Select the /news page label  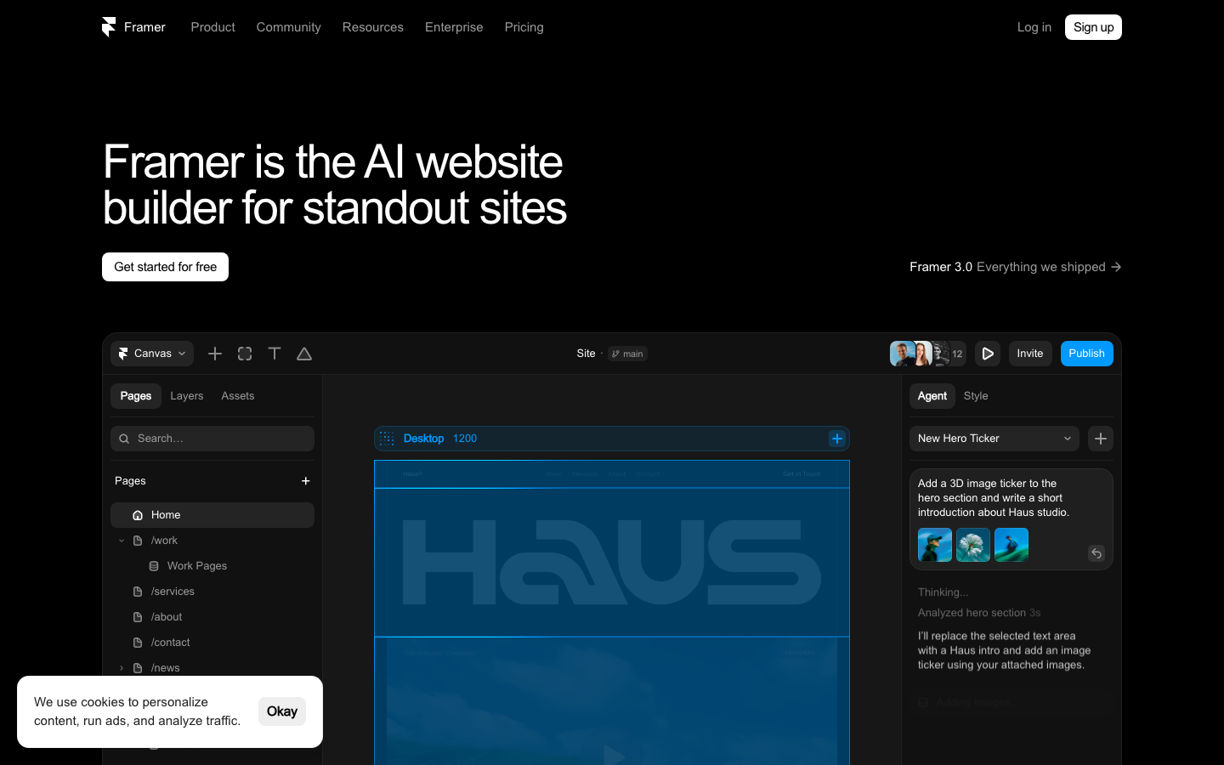pos(166,668)
